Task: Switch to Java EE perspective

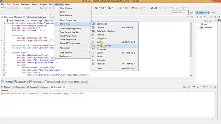Action: (201, 12)
